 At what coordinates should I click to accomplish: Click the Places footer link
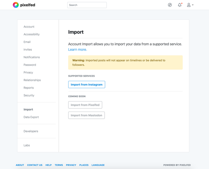tap(84, 165)
